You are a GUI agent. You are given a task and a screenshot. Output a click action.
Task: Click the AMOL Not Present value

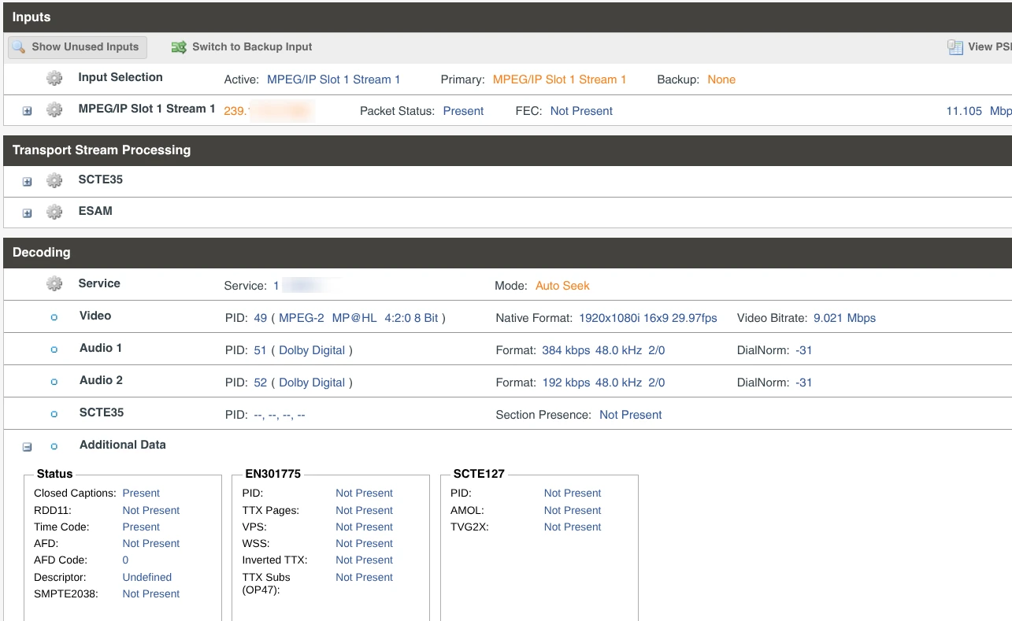(573, 510)
